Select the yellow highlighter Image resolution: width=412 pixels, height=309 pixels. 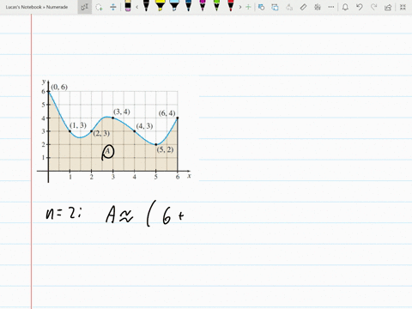[x=160, y=6]
